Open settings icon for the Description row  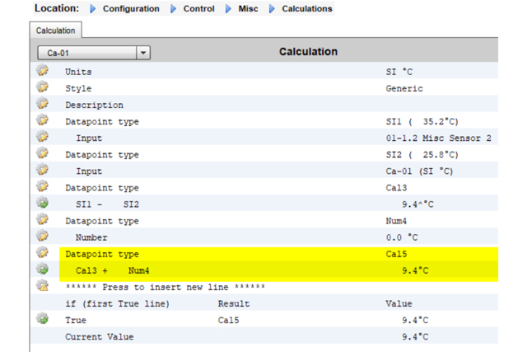(x=42, y=105)
